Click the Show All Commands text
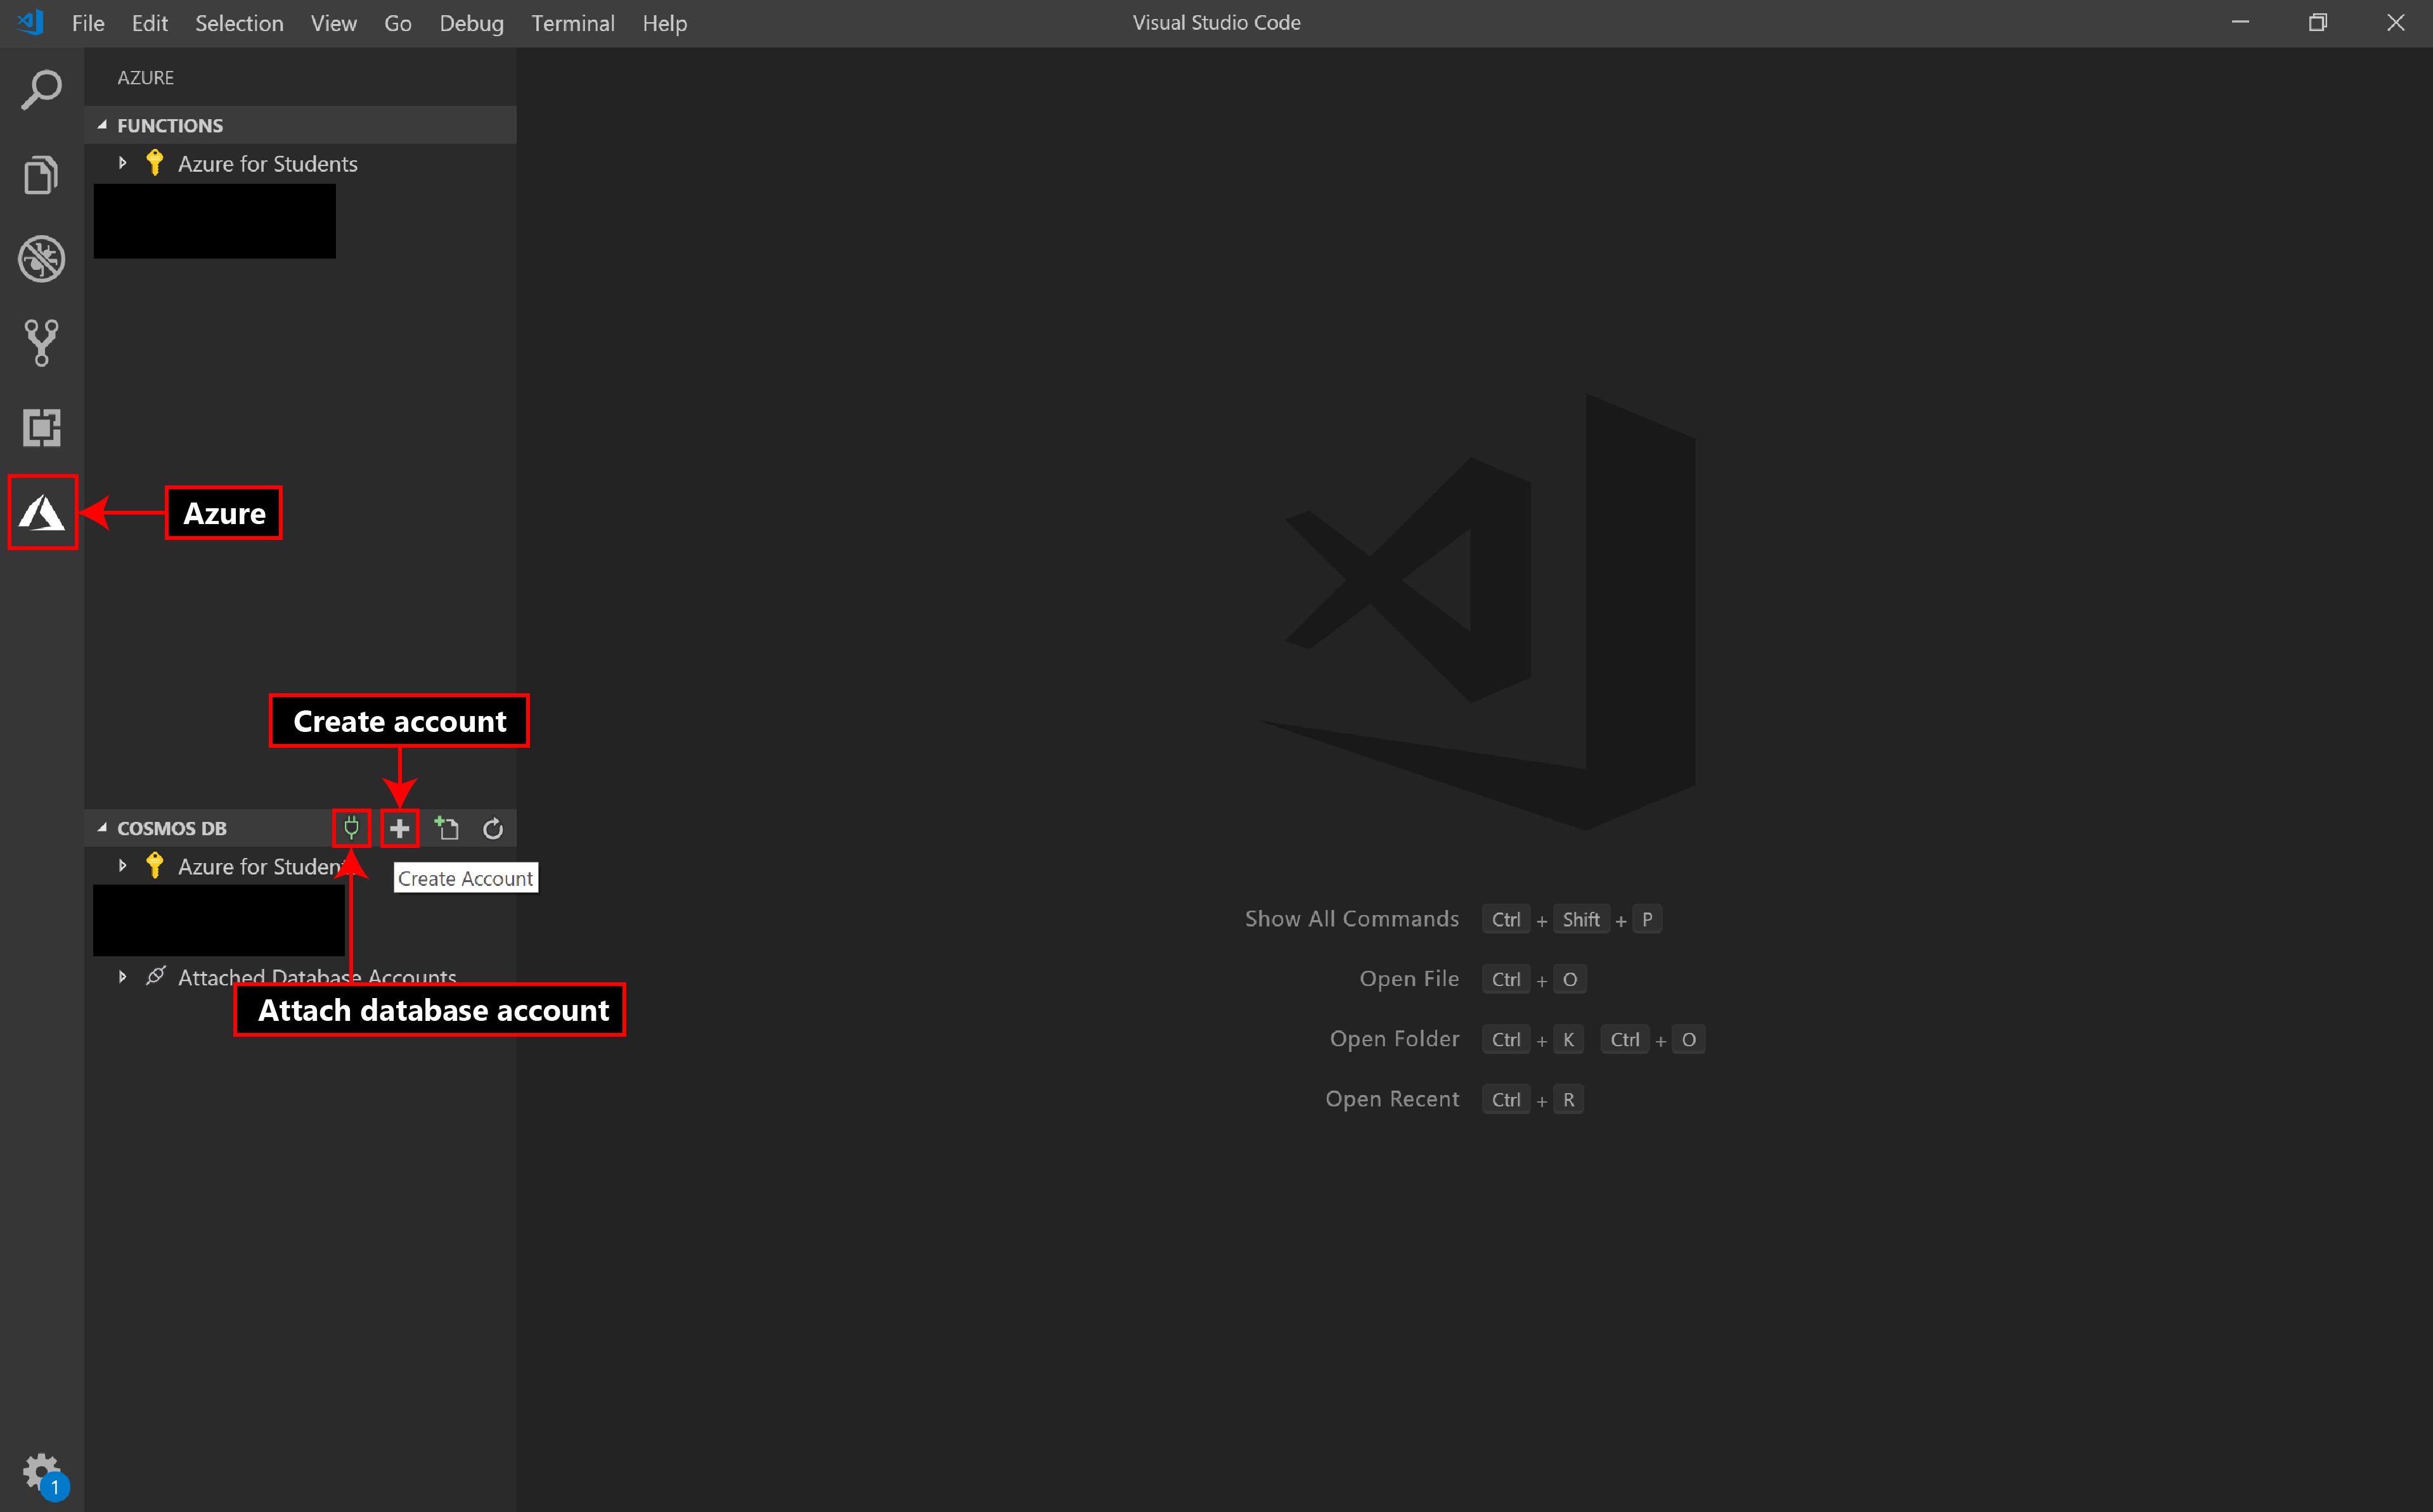This screenshot has height=1512, width=2433. point(1352,918)
